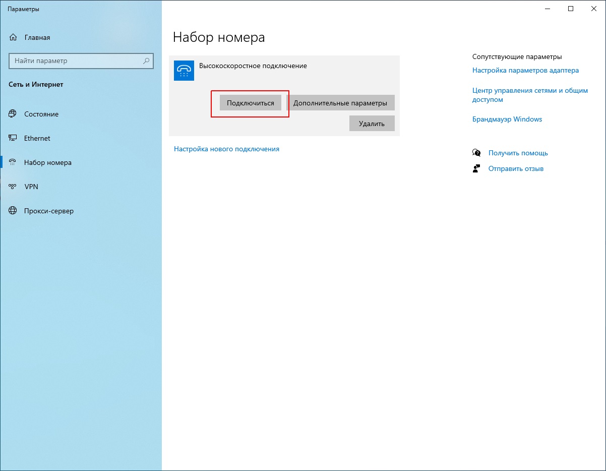Click the Набор номера dial-up icon
Screen dimensions: 606x471
click(13, 162)
